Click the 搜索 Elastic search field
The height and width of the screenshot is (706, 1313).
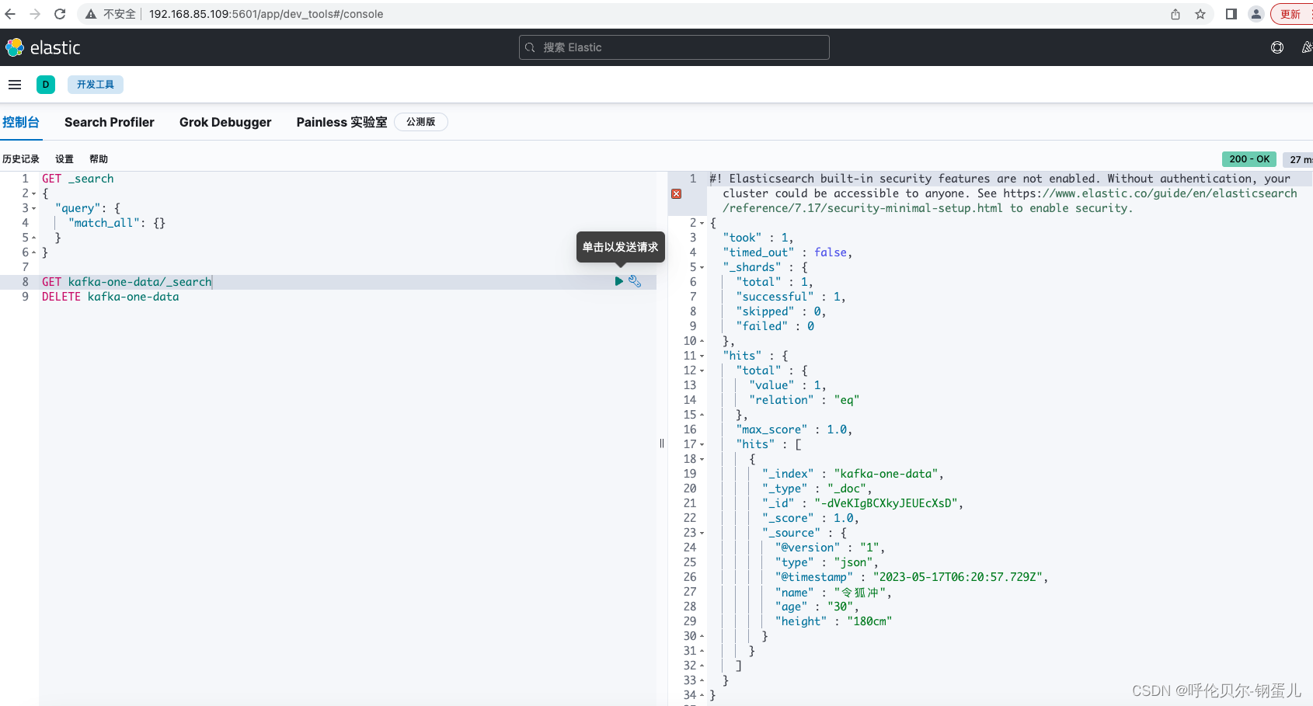click(674, 47)
